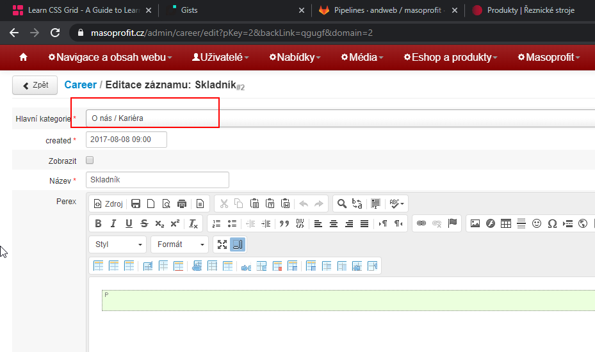
Task: Click the Remove Format icon
Action: click(x=193, y=223)
